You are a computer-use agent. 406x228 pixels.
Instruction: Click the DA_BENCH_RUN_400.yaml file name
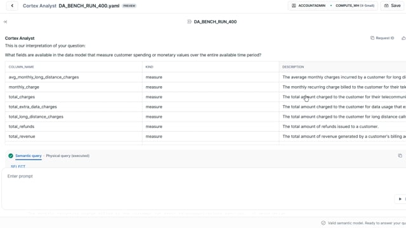(89, 6)
